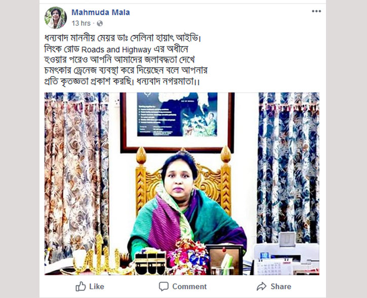Open the attached photo of woman at desk
This screenshot has width=367, height=298.
click(x=182, y=184)
